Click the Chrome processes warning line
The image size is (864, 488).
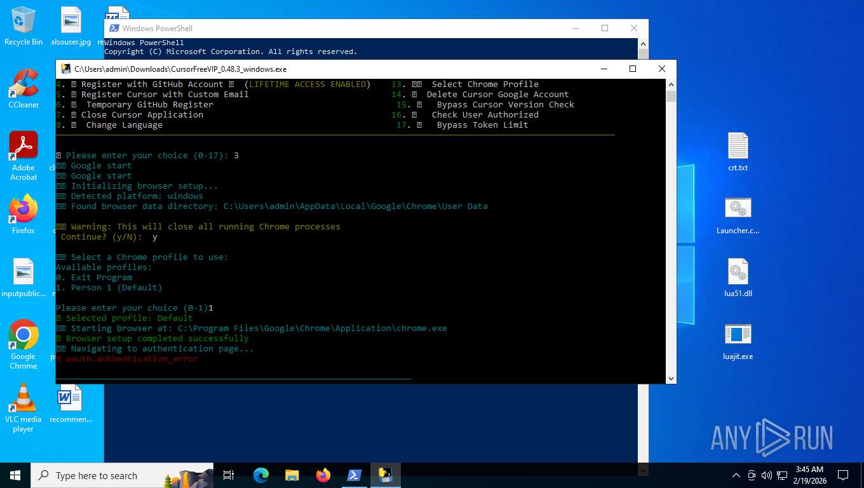click(x=198, y=227)
